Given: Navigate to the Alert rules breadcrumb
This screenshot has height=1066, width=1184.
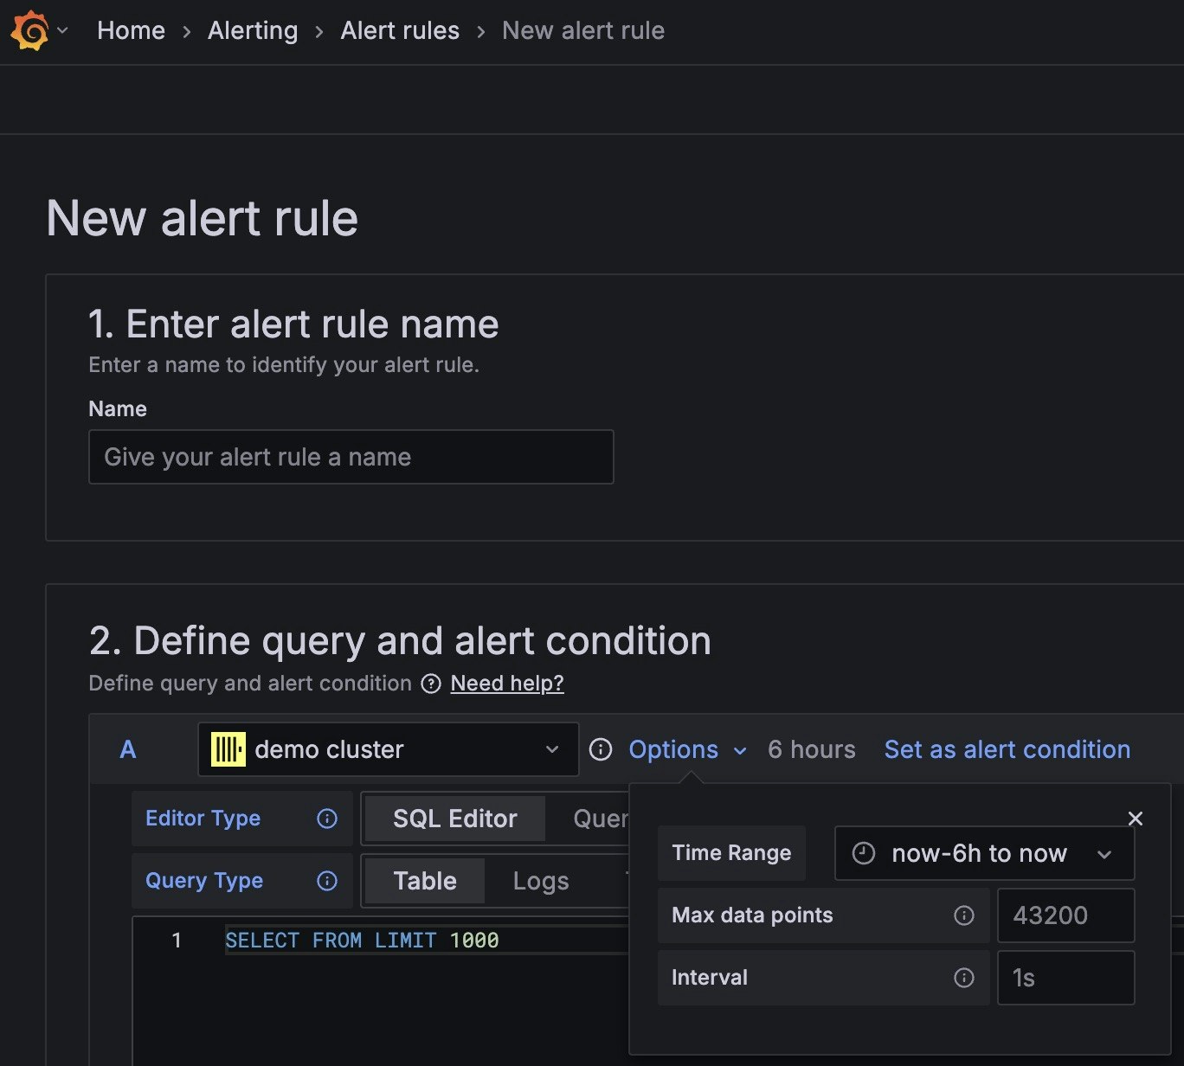Looking at the screenshot, I should [400, 30].
